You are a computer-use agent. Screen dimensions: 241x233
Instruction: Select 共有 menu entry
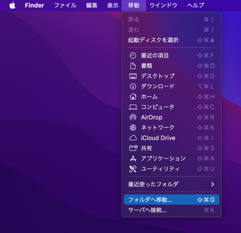click(x=172, y=148)
